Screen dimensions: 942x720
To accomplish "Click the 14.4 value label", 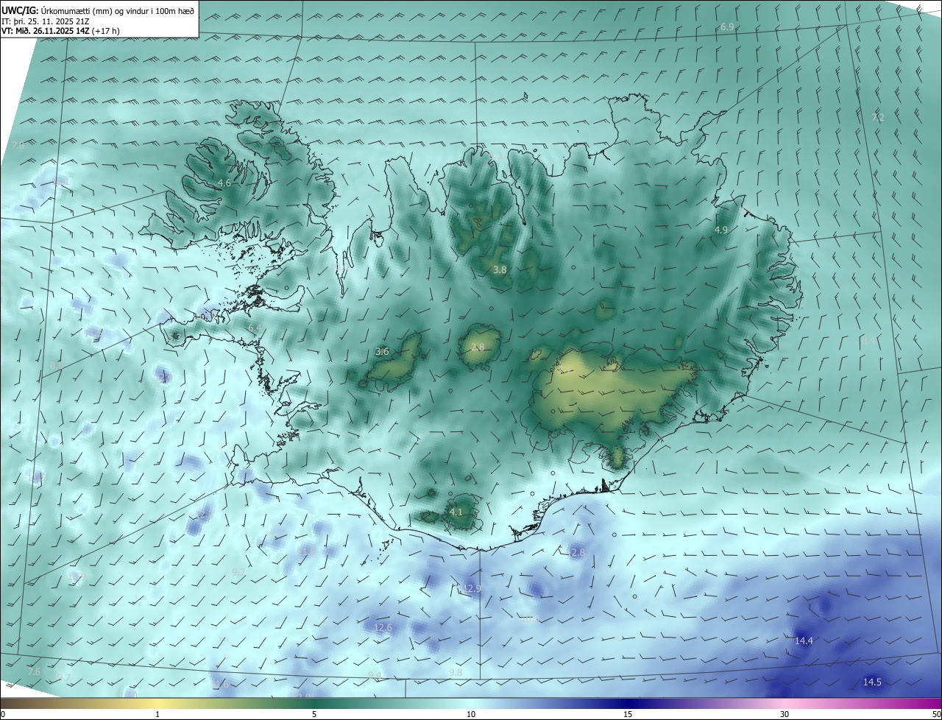I will click(804, 641).
